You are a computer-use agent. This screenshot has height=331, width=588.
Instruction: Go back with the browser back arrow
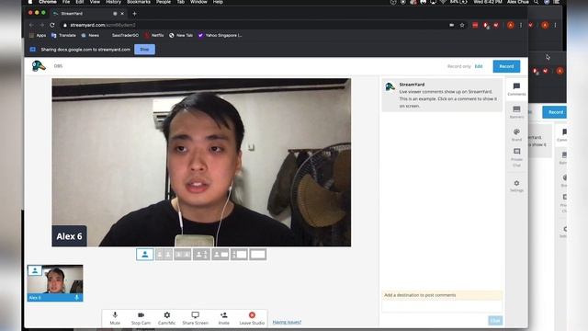[31, 25]
